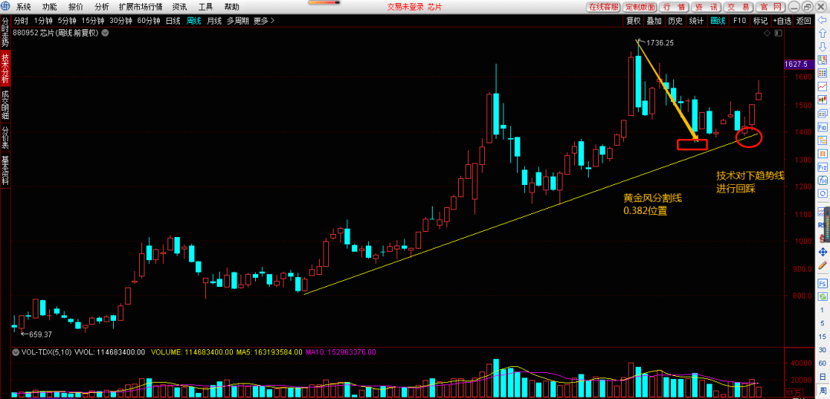Open the F10 company info panel
The height and width of the screenshot is (399, 830).
739,21
